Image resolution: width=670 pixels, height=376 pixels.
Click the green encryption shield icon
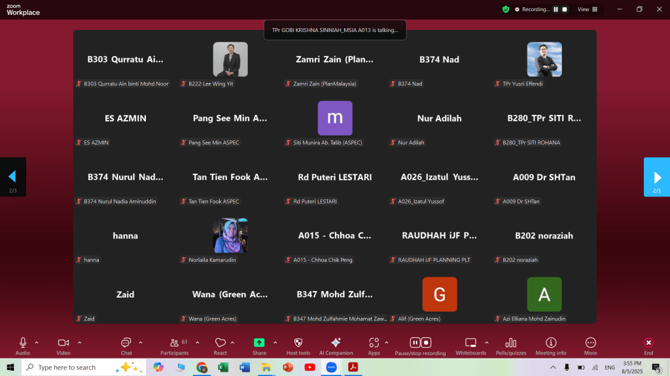[x=506, y=9]
